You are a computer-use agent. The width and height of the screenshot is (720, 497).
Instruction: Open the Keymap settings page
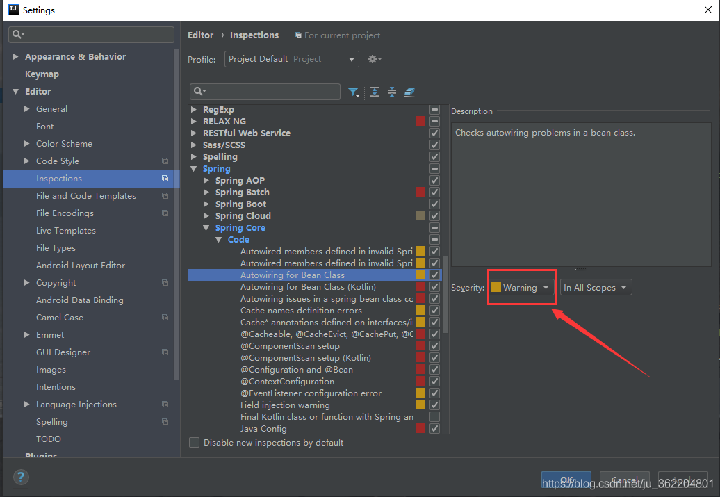(x=42, y=74)
